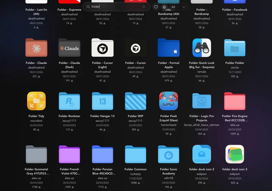Open the dark blue Formal Apple folder icon

[x=169, y=48]
